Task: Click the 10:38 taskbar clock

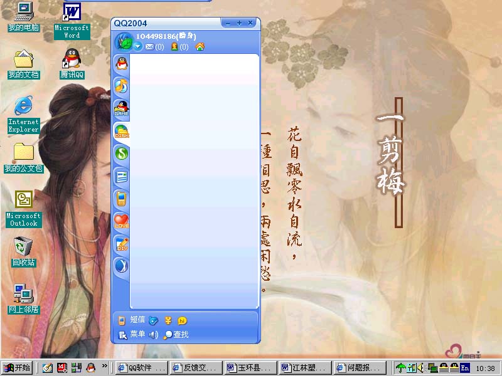Action: pyautogui.click(x=485, y=368)
